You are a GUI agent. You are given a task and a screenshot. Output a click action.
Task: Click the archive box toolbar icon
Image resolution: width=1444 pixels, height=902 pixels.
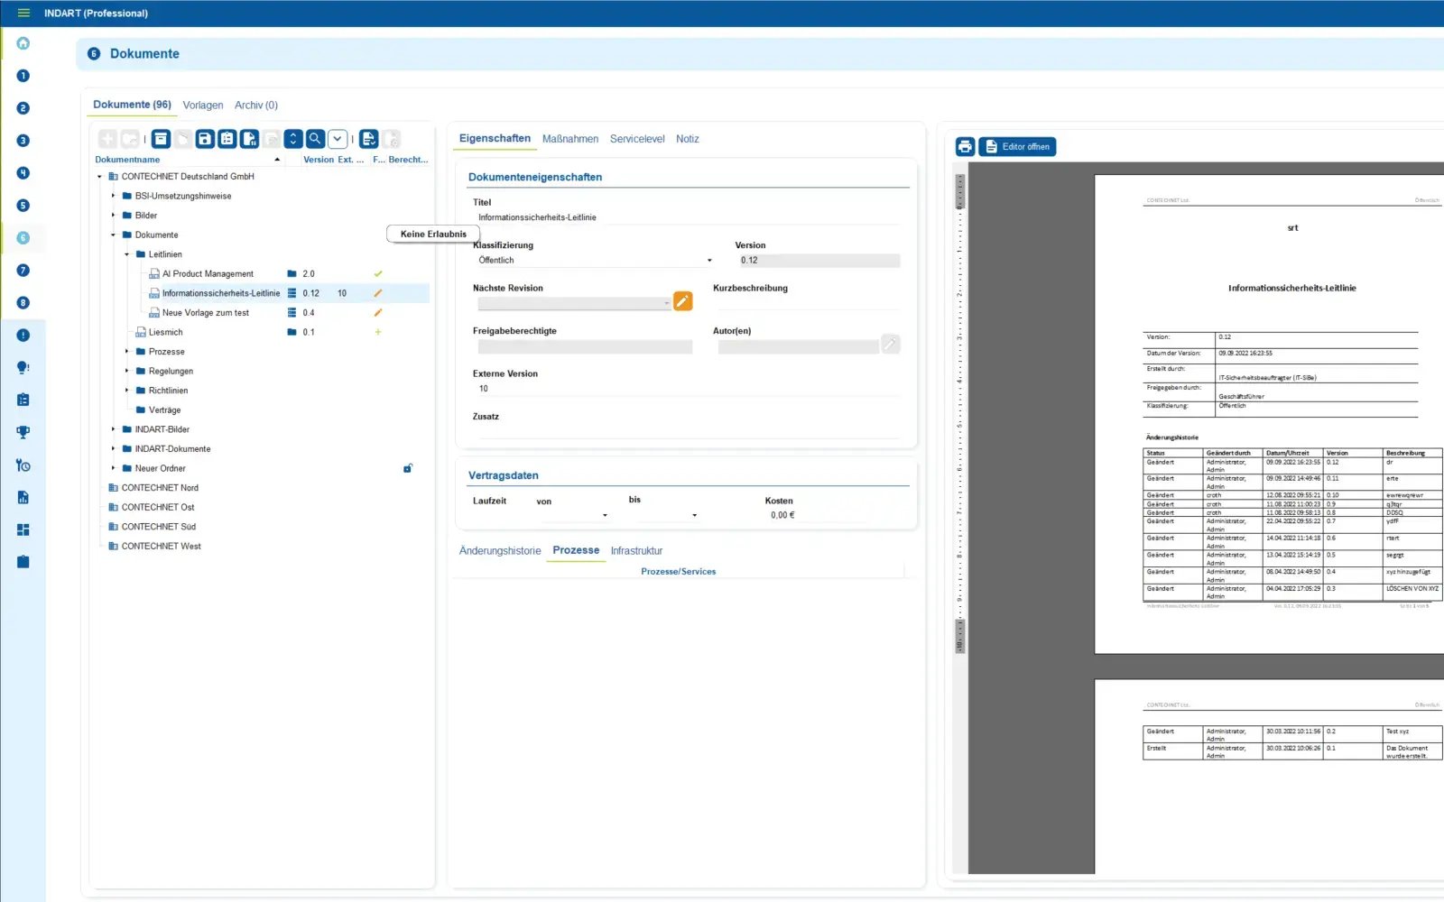(161, 139)
